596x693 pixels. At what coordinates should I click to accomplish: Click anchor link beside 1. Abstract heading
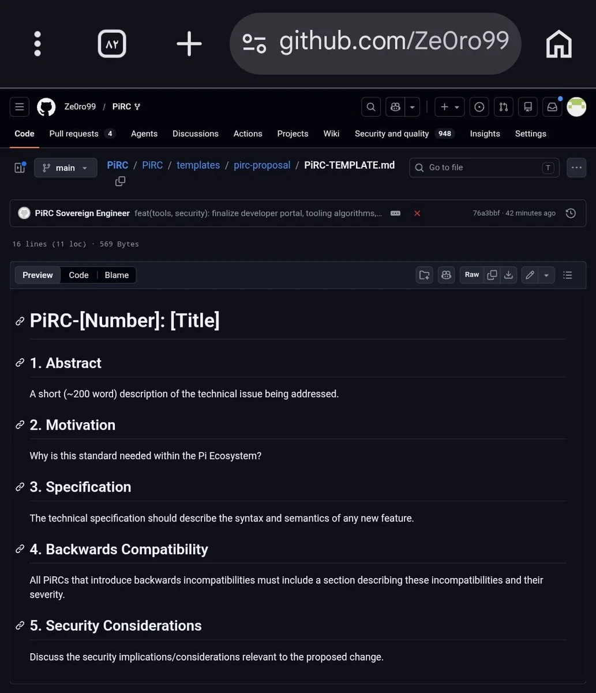coord(20,363)
